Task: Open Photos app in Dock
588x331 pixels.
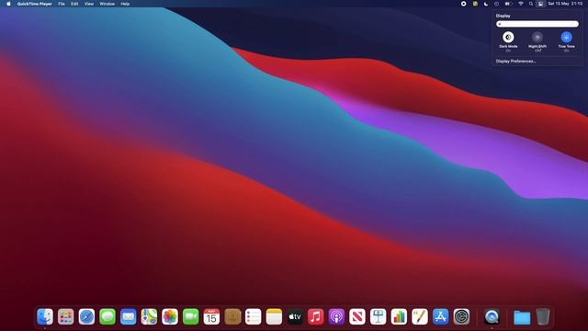Action: click(x=170, y=316)
